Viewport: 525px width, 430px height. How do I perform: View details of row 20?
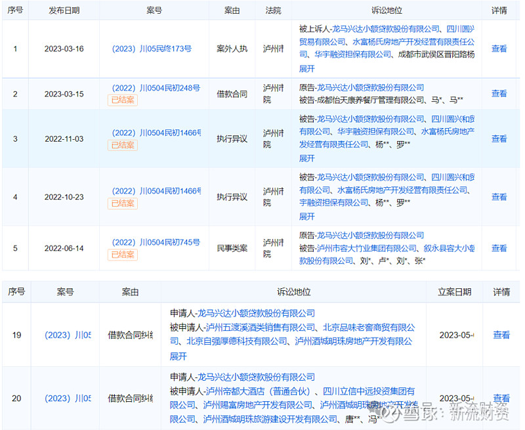(501, 398)
